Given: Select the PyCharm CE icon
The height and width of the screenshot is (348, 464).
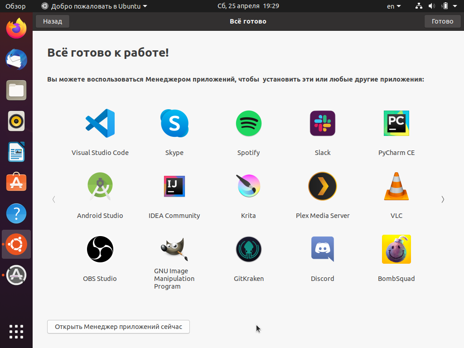Looking at the screenshot, I should click(396, 123).
